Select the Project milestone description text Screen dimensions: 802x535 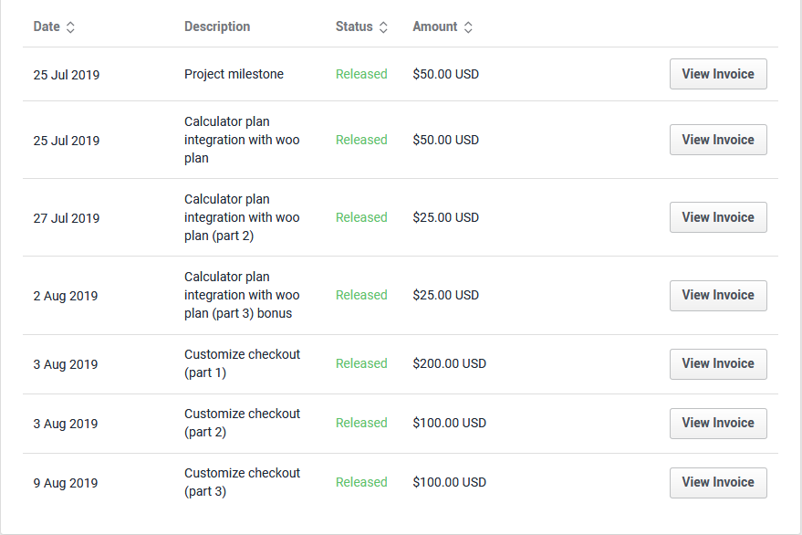pyautogui.click(x=234, y=74)
